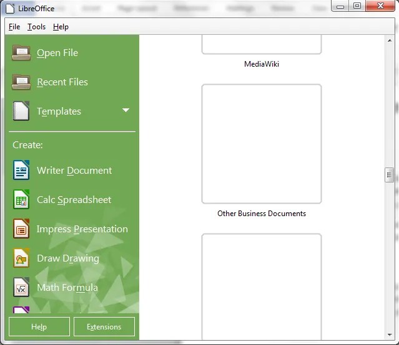Screen dimensions: 399x345
Task: Click the vertical scrollbar thumb
Action: pos(389,174)
